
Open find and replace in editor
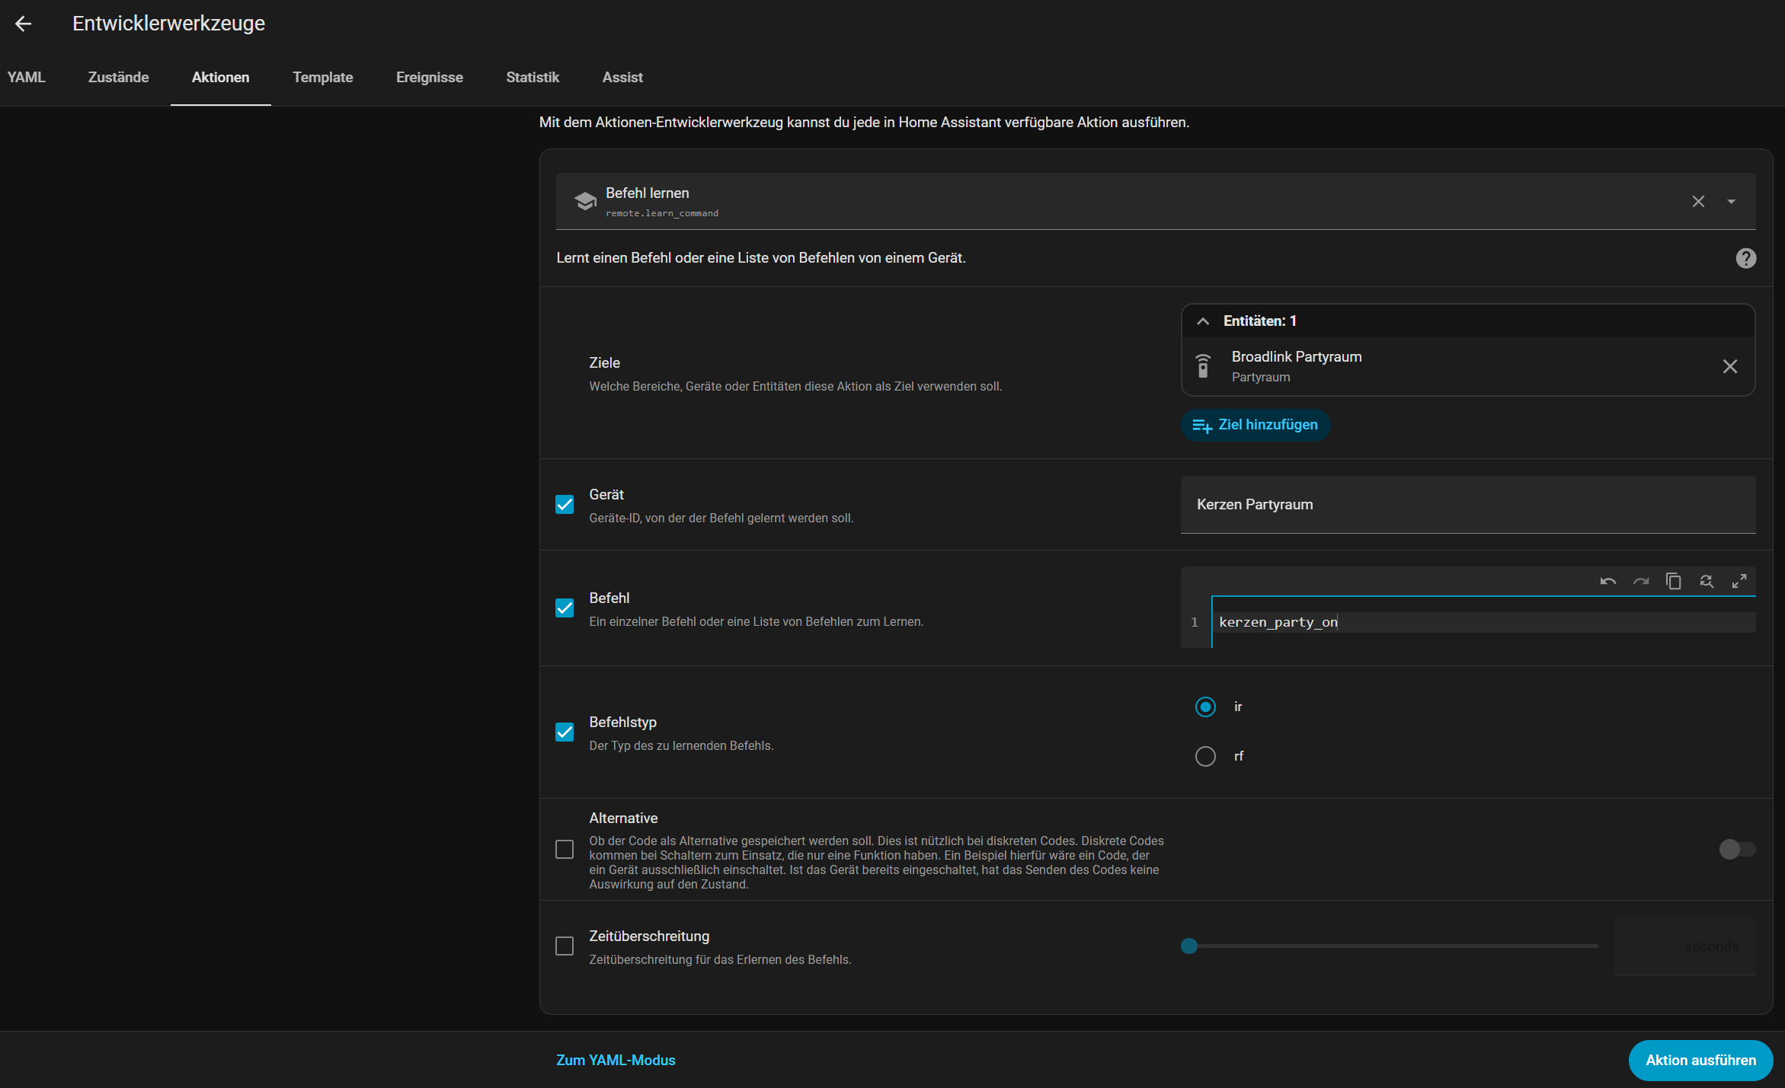point(1707,582)
